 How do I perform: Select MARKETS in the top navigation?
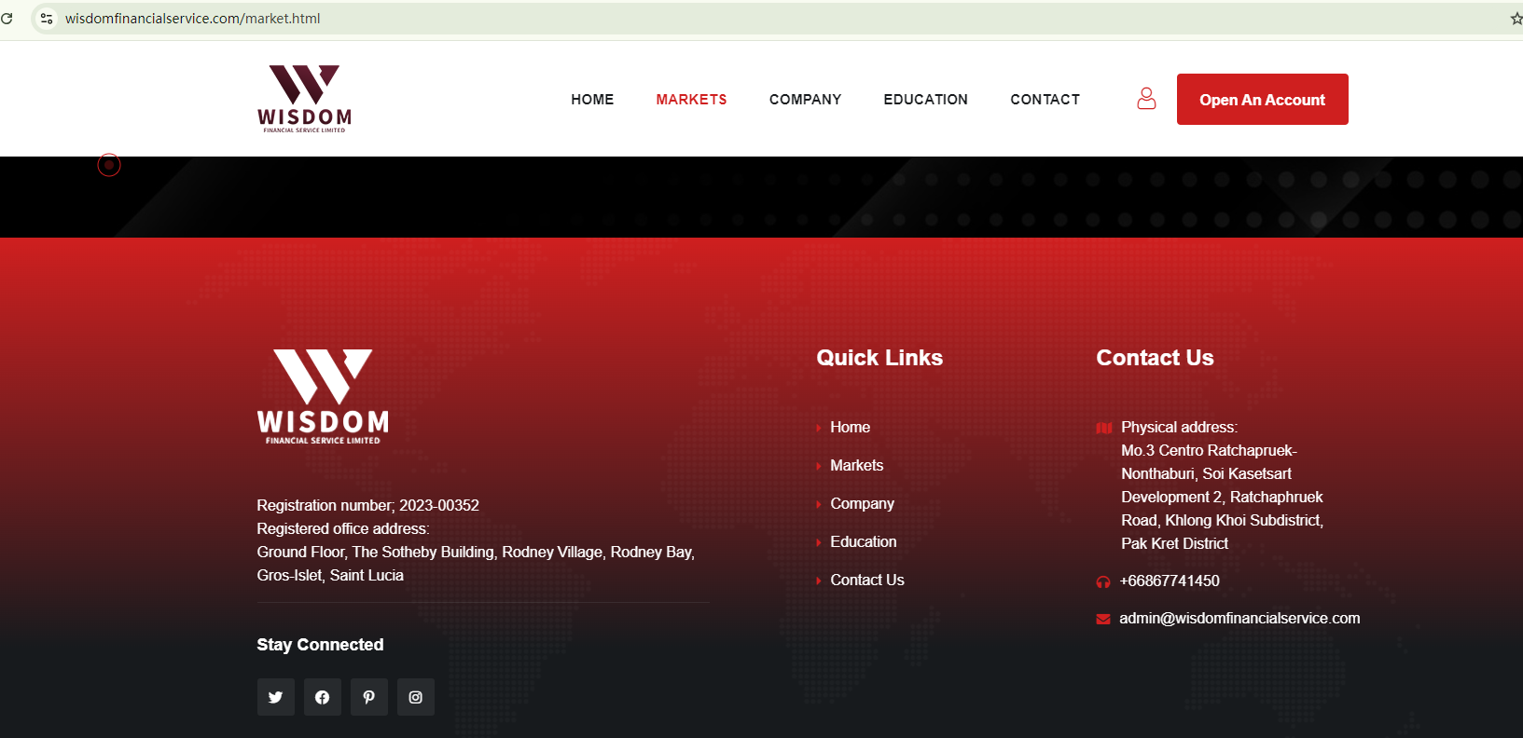[691, 100]
